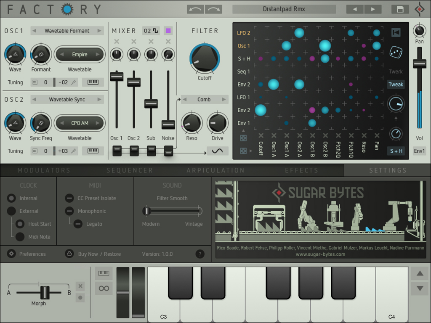Viewport: 431px width, 323px height.
Task: Click the matrix reset-to-start icon
Action: coord(396,32)
